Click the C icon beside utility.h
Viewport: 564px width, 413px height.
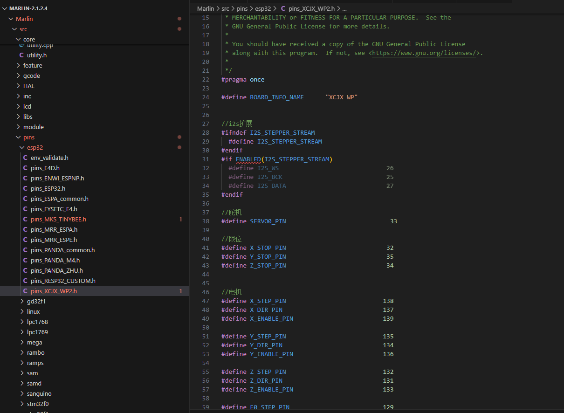21,55
